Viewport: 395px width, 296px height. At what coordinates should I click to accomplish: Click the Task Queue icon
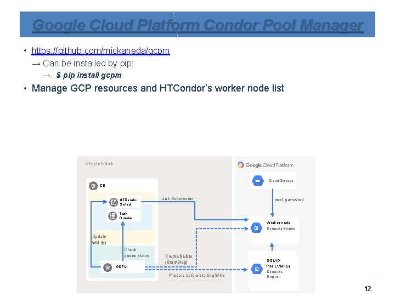[x=112, y=216]
